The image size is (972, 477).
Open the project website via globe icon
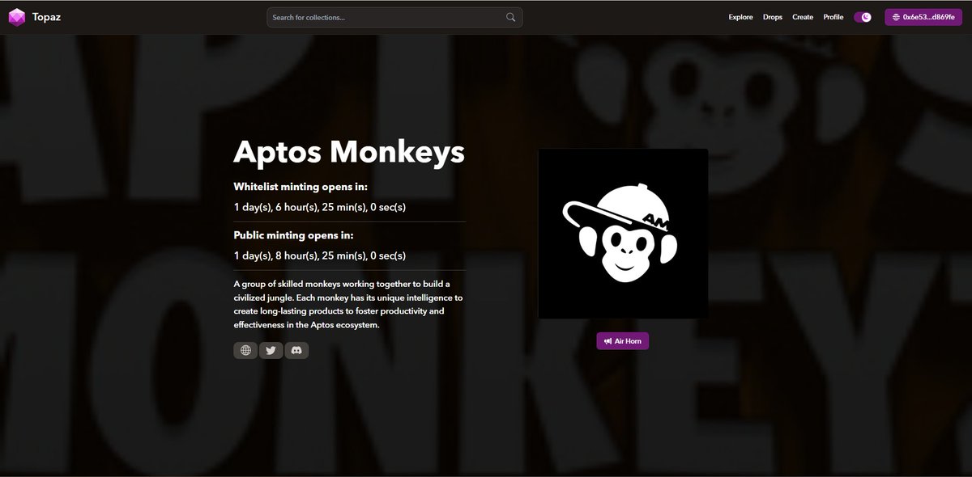[x=245, y=349]
